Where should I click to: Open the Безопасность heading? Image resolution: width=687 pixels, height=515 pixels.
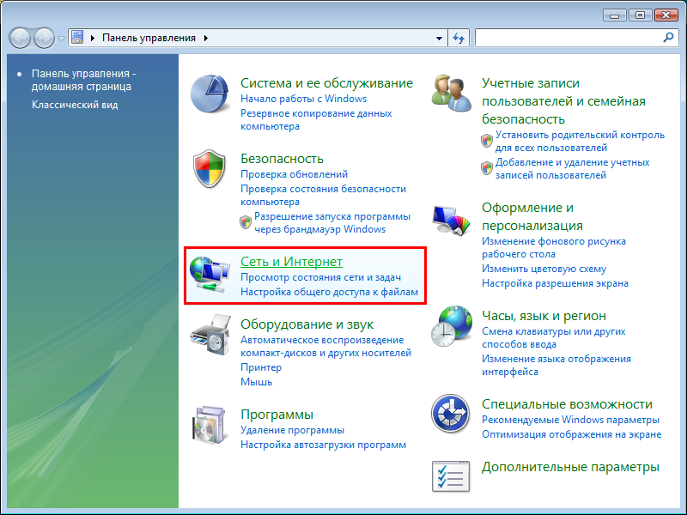click(283, 159)
